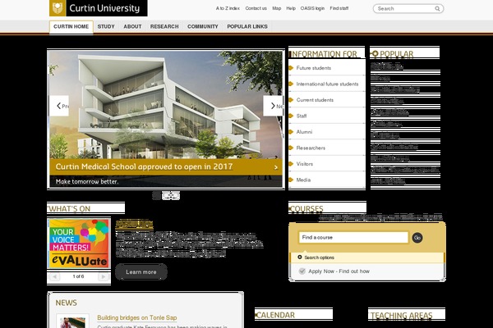Click the arrow bullet beside Alumni

pyautogui.click(x=291, y=132)
